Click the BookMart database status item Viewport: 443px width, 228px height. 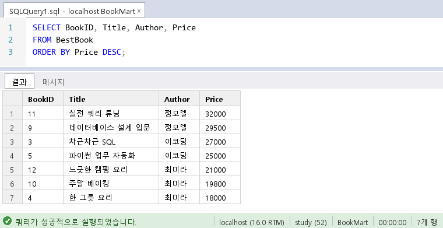353,222
